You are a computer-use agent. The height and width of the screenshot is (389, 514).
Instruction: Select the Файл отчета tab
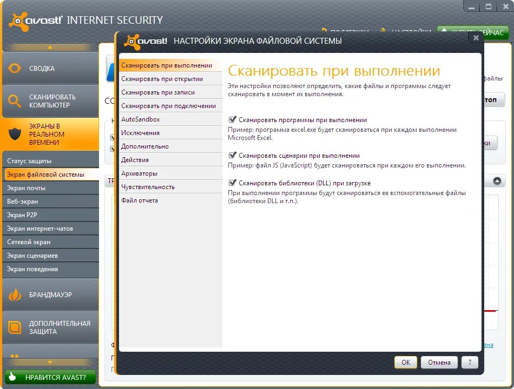170,200
